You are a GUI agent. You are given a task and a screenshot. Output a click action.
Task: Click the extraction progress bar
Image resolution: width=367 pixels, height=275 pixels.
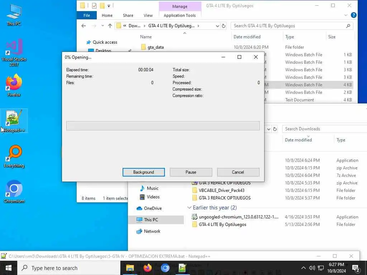(163, 126)
